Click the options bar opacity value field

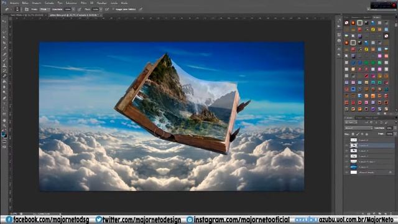coord(68,9)
